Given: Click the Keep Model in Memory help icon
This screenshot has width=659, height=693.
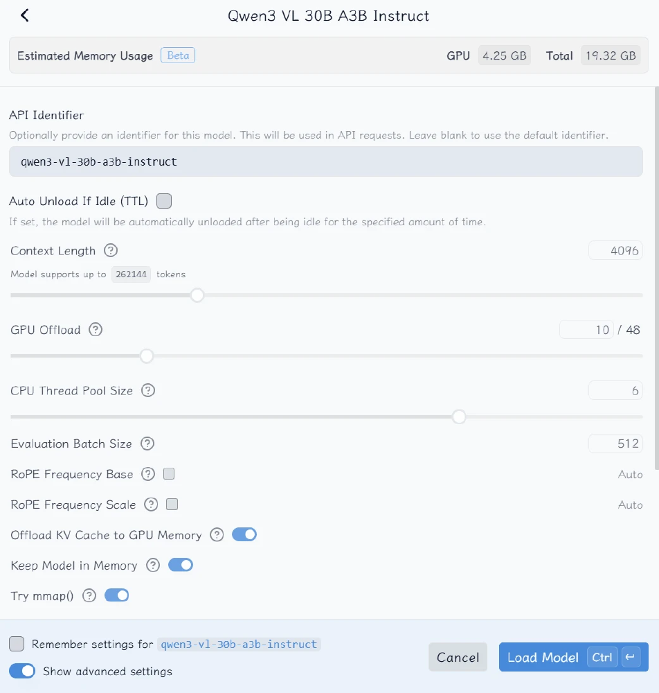Looking at the screenshot, I should (153, 565).
